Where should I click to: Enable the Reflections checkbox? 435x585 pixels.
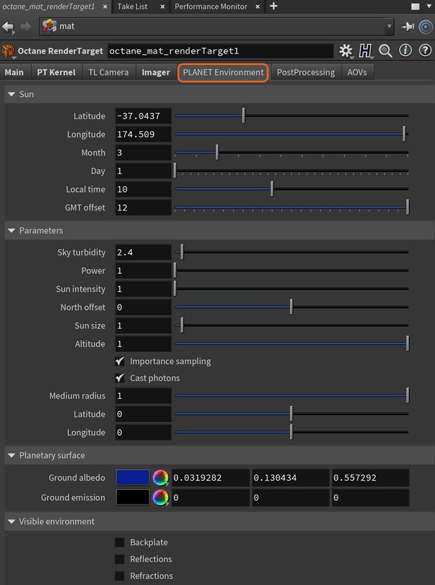[119, 559]
